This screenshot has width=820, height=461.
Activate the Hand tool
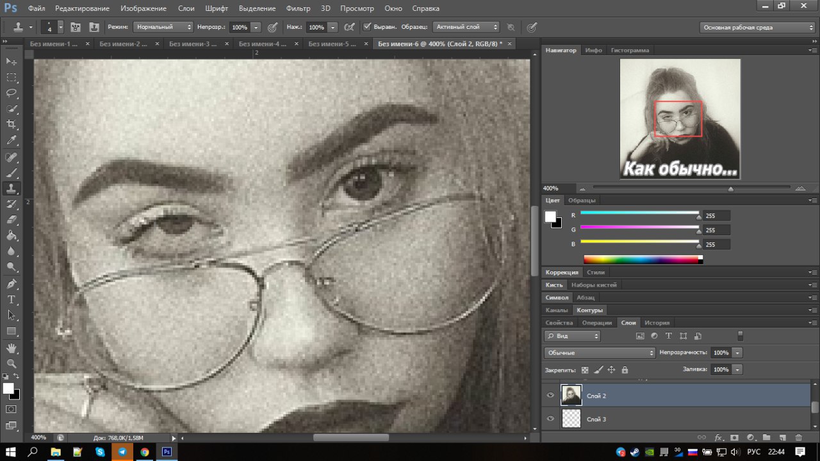pyautogui.click(x=12, y=348)
